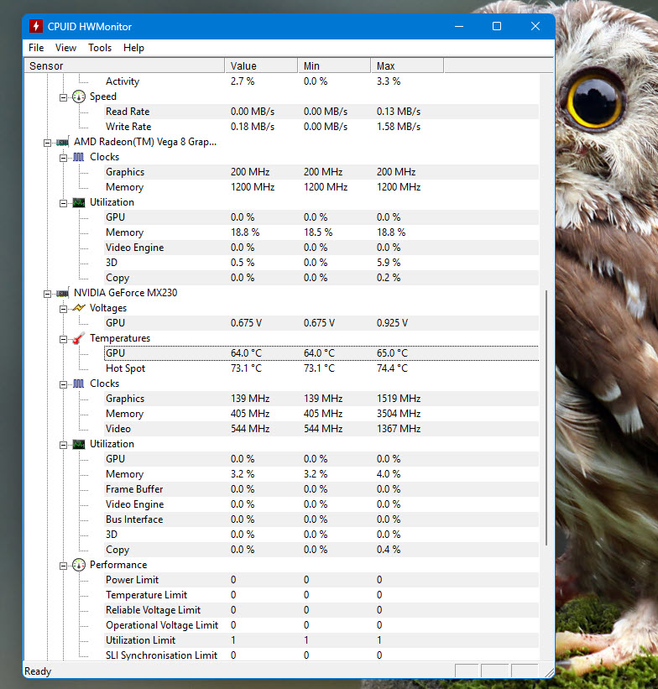This screenshot has height=689, width=658.
Task: Maximize the HWMonitor window
Action: click(x=497, y=26)
